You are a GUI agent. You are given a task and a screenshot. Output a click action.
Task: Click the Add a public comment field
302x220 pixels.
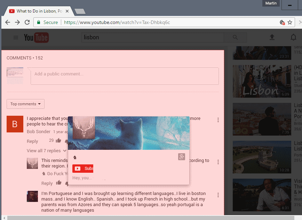125,76
